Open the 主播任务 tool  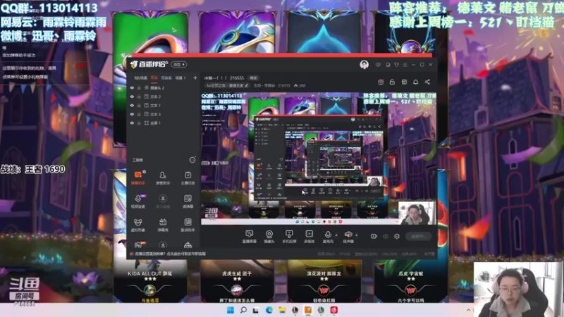click(188, 178)
